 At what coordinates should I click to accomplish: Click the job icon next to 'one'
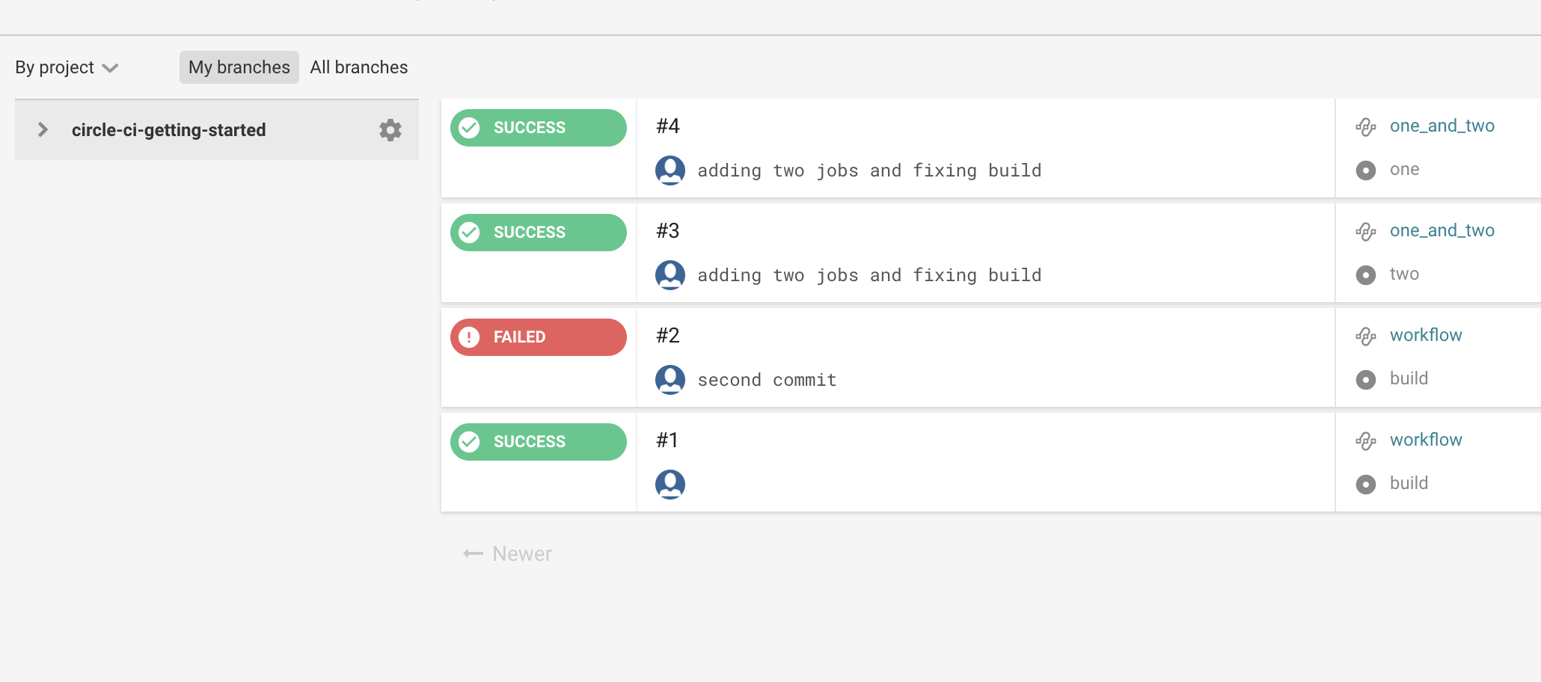coord(1365,170)
